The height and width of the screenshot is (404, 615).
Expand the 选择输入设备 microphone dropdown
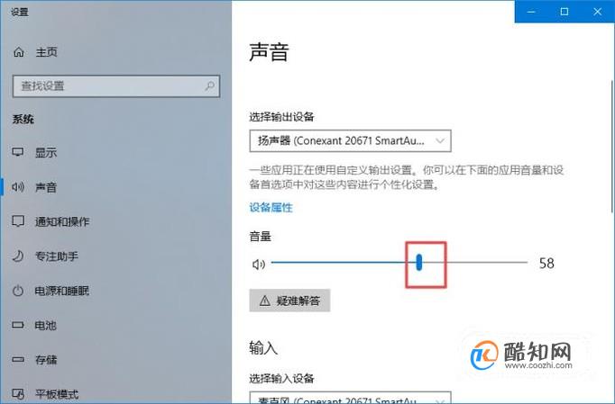coord(350,398)
